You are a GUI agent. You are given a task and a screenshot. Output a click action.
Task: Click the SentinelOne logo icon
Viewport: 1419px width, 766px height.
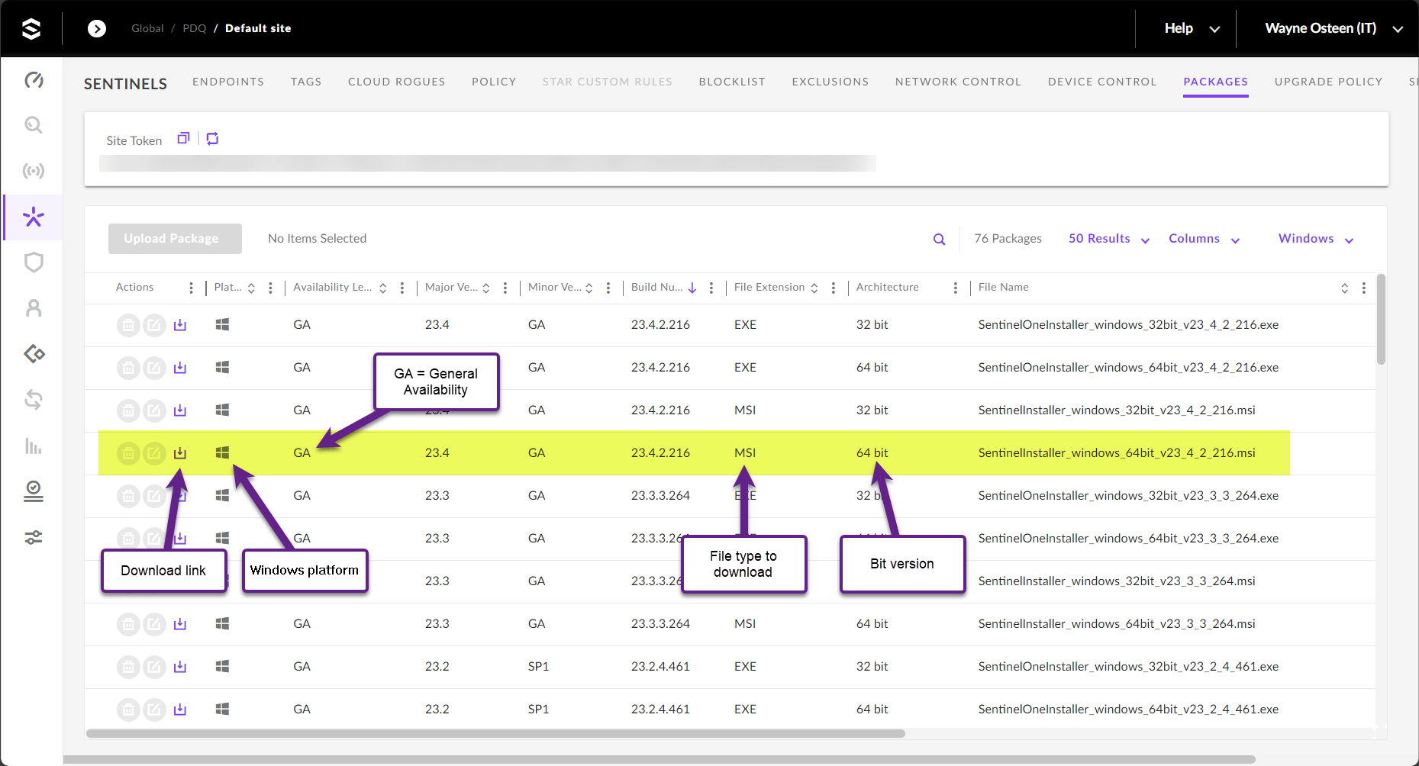click(x=31, y=29)
